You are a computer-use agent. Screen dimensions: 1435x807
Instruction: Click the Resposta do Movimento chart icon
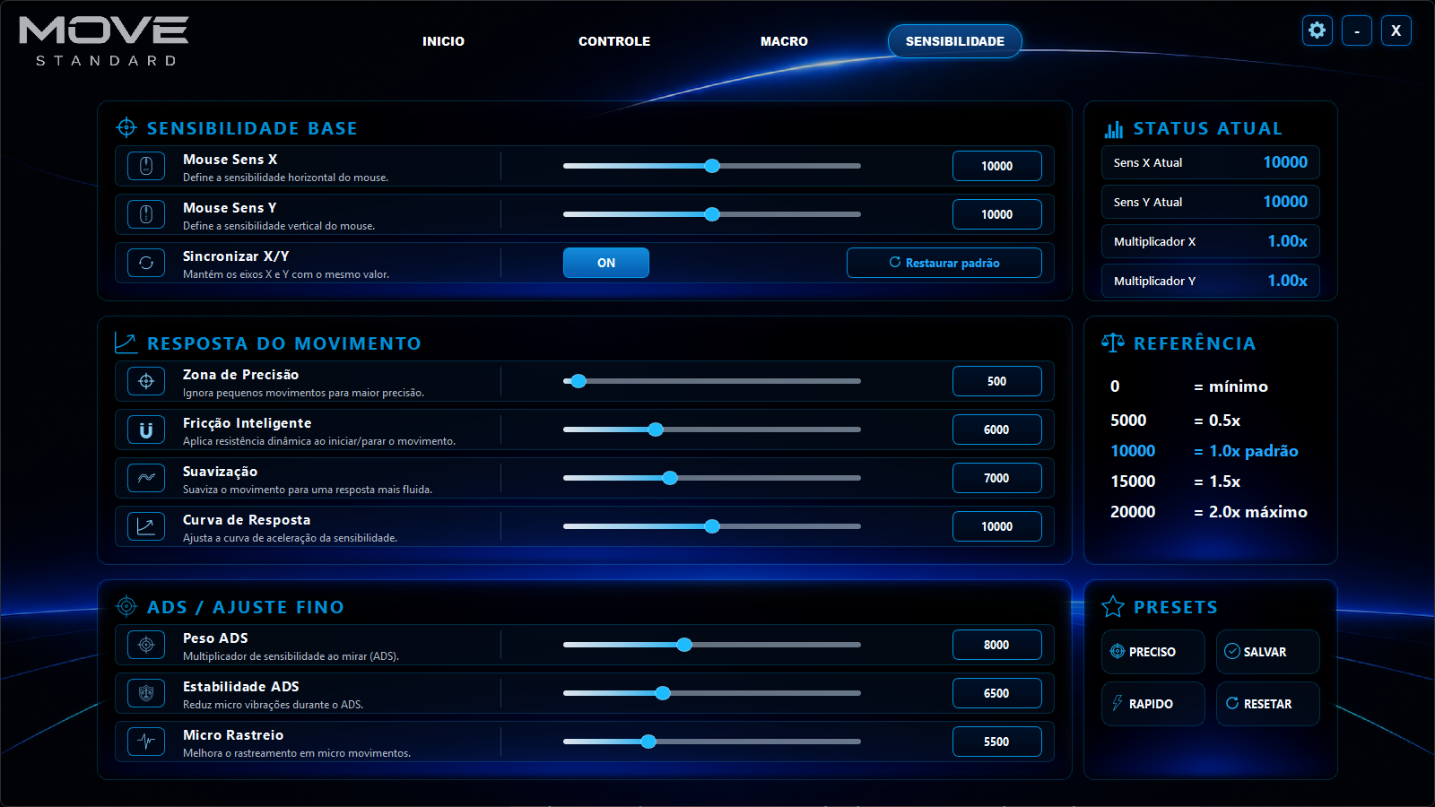(126, 343)
